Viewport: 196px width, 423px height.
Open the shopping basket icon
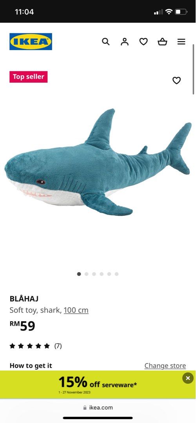click(x=162, y=42)
